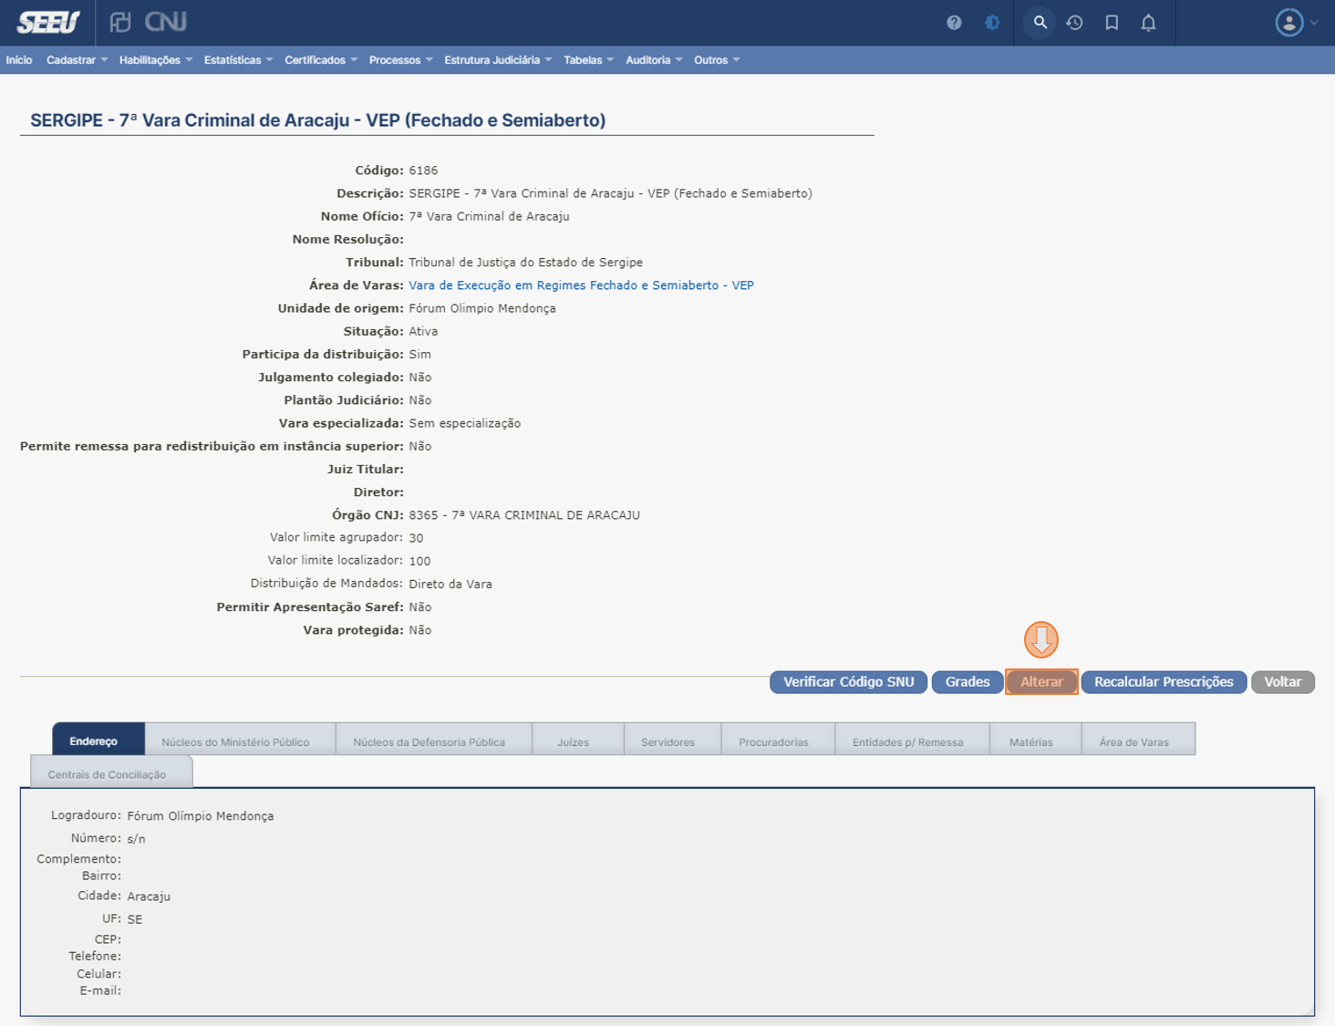The height and width of the screenshot is (1026, 1335).
Task: Switch to Centrais de Conciliação tab
Action: pyautogui.click(x=111, y=772)
